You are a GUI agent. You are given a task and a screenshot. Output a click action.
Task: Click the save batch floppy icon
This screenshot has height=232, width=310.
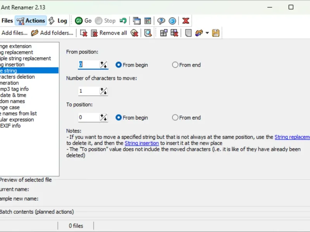(x=216, y=33)
